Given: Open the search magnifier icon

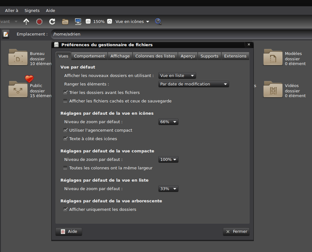Looking at the screenshot, I should click(x=158, y=21).
